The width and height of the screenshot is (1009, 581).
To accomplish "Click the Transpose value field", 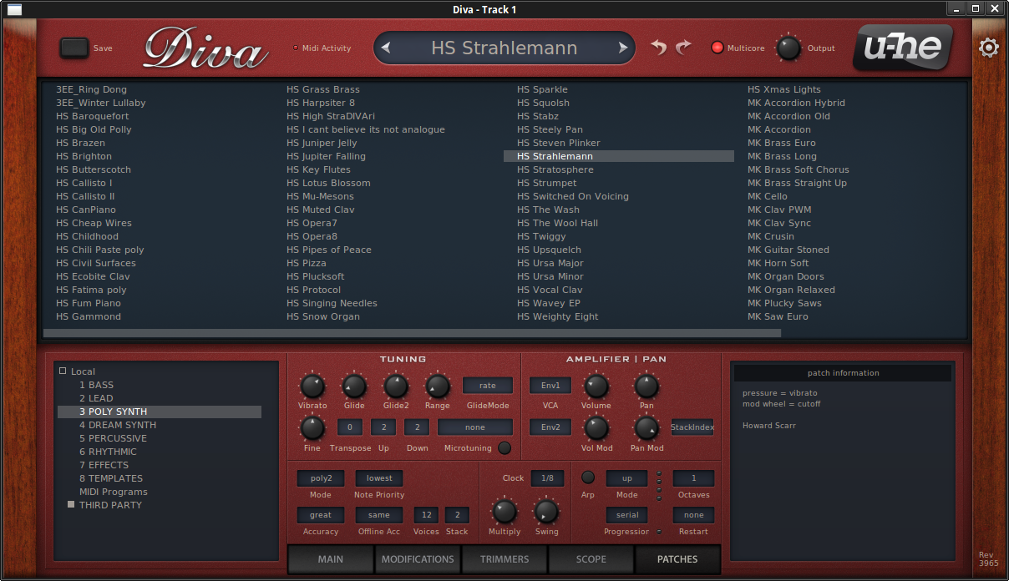I will (x=350, y=427).
